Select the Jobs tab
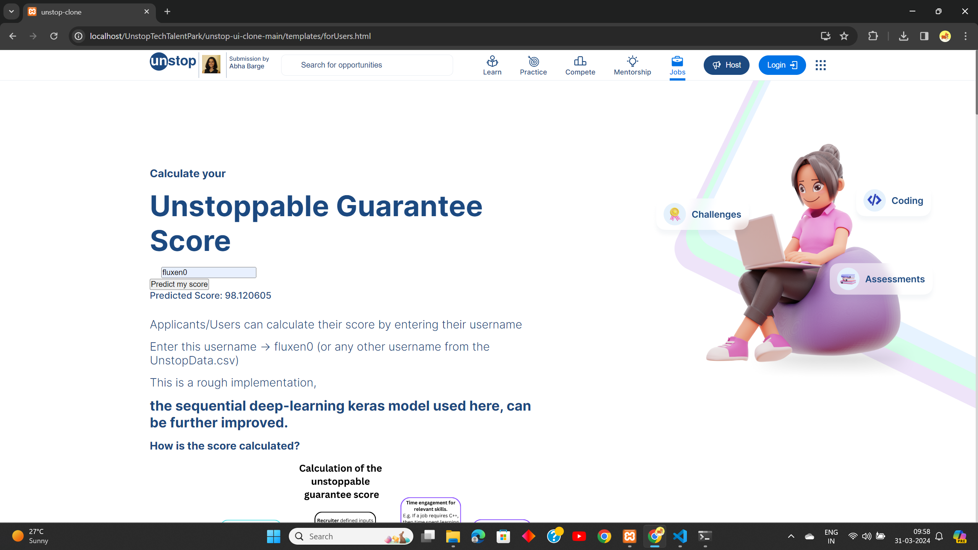 click(677, 65)
